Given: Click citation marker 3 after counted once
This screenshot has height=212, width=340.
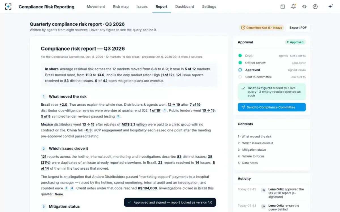Looking at the screenshot, I should pyautogui.click(x=66, y=188).
